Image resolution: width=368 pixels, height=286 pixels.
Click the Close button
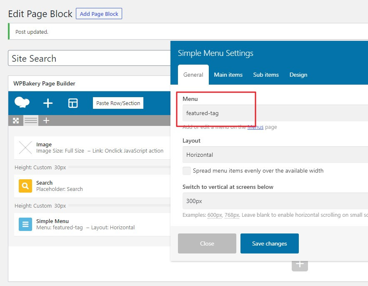click(x=207, y=243)
